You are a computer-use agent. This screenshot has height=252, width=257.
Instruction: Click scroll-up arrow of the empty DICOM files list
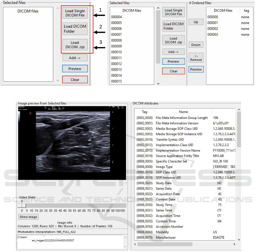(x=58, y=8)
